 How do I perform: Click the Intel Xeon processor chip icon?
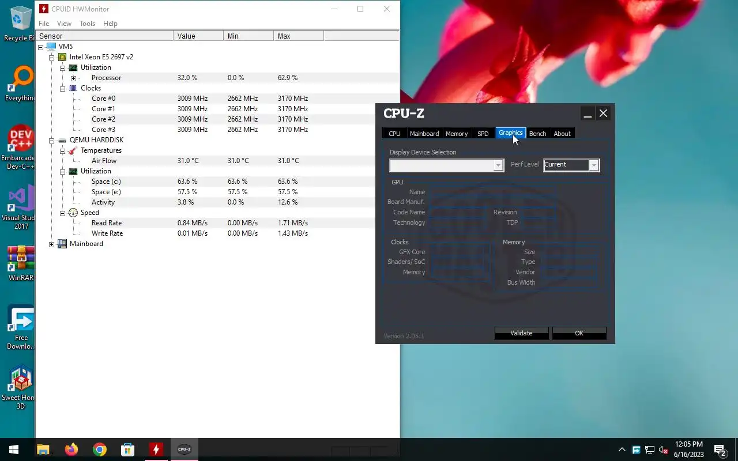coord(62,57)
